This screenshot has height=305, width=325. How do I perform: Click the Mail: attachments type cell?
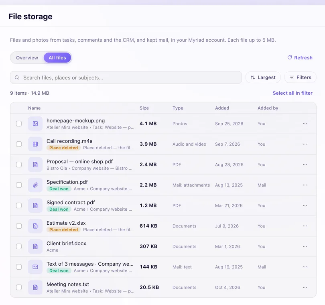[x=191, y=185]
